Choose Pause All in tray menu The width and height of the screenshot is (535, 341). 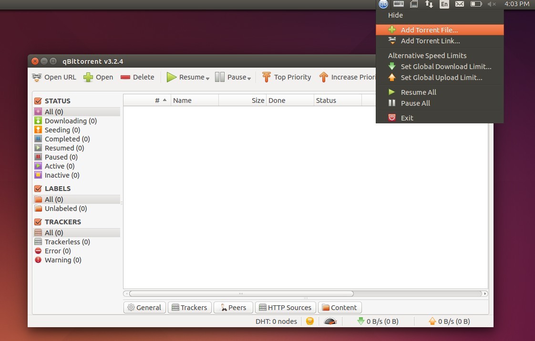(440, 103)
